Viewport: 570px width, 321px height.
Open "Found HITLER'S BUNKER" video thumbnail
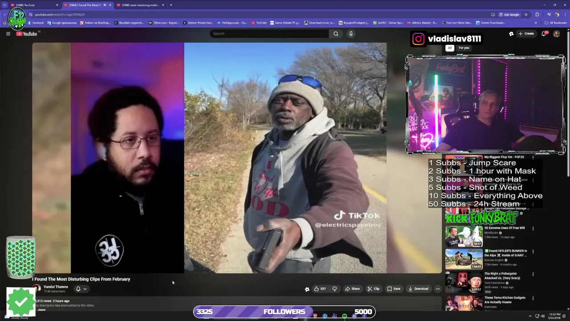464,259
